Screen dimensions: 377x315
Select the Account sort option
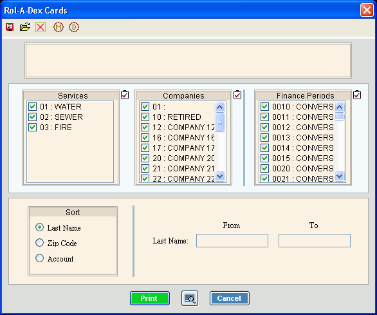(x=40, y=258)
